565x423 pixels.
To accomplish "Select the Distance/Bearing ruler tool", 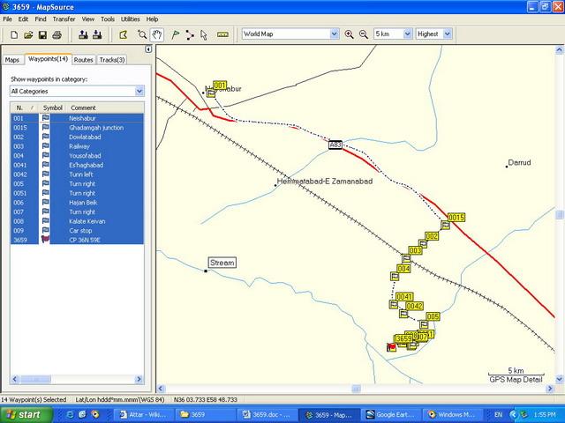I will click(x=222, y=34).
